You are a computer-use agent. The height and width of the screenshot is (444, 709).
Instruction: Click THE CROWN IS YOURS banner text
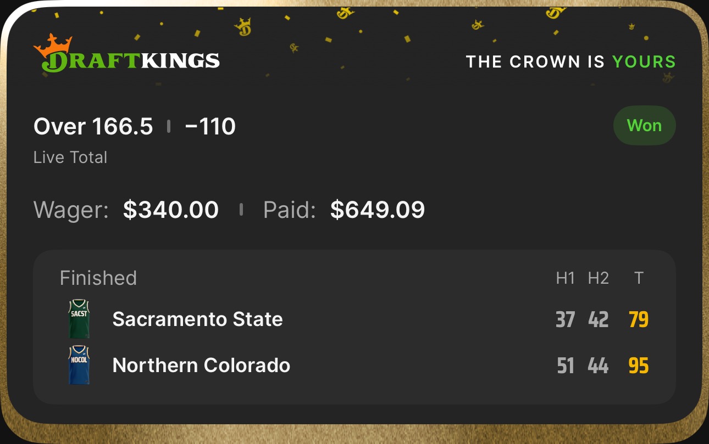[570, 61]
